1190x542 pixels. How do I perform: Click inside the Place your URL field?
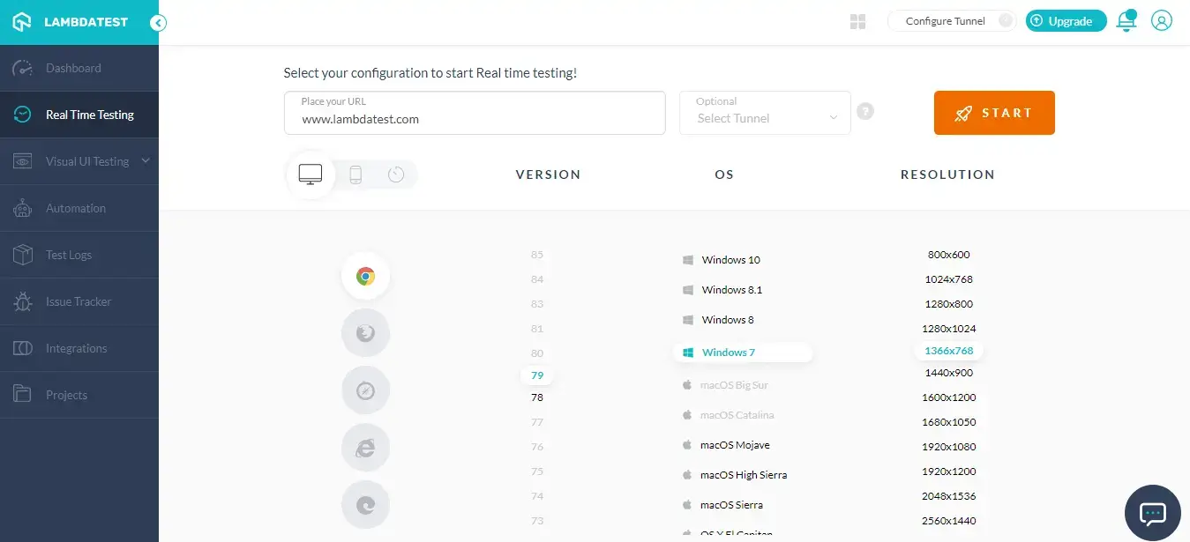coord(475,118)
